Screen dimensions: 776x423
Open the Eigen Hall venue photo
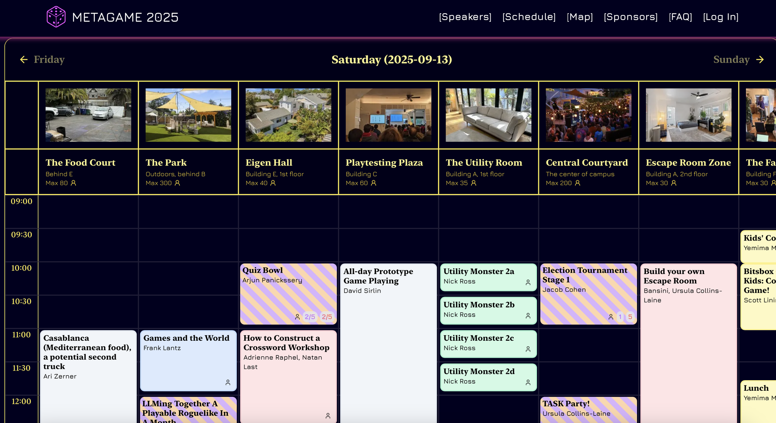click(288, 115)
